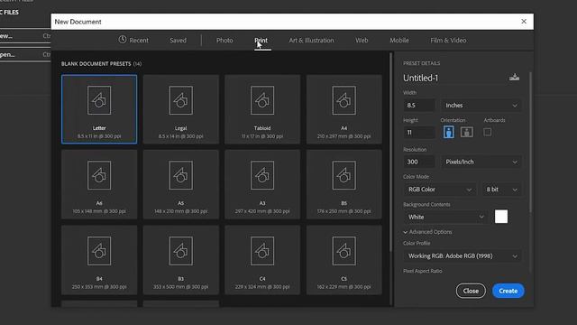Switch to the Film & Video tab
The width and height of the screenshot is (577, 325).
point(448,40)
